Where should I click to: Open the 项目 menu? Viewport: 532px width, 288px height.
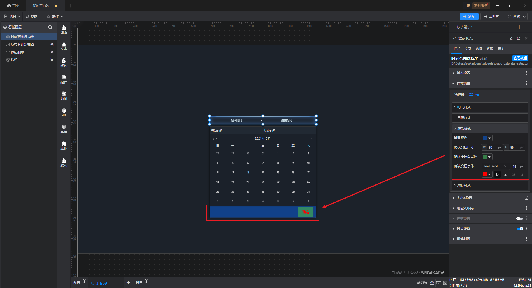[12, 16]
